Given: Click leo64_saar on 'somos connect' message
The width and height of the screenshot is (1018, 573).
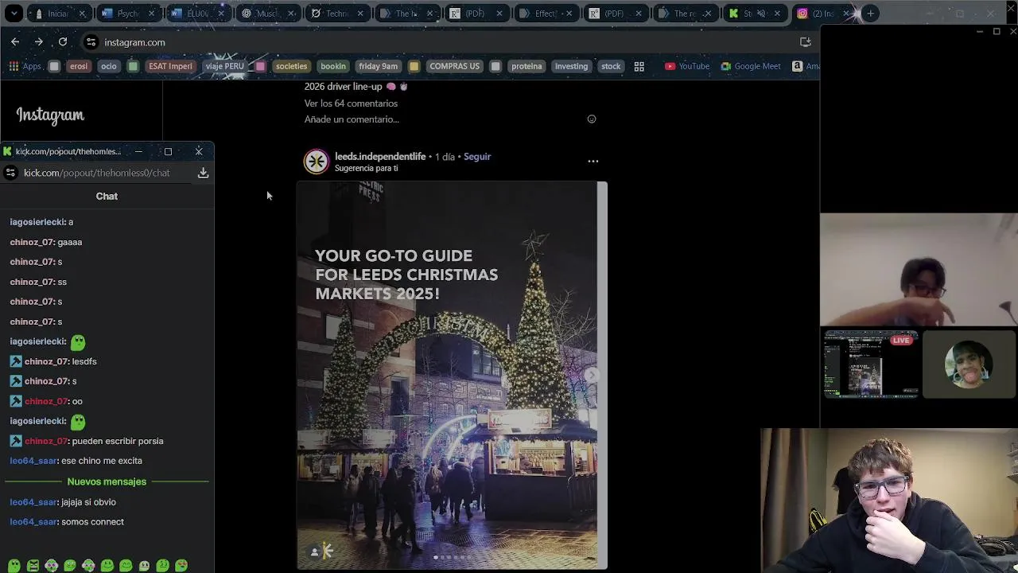Looking at the screenshot, I should [34, 522].
